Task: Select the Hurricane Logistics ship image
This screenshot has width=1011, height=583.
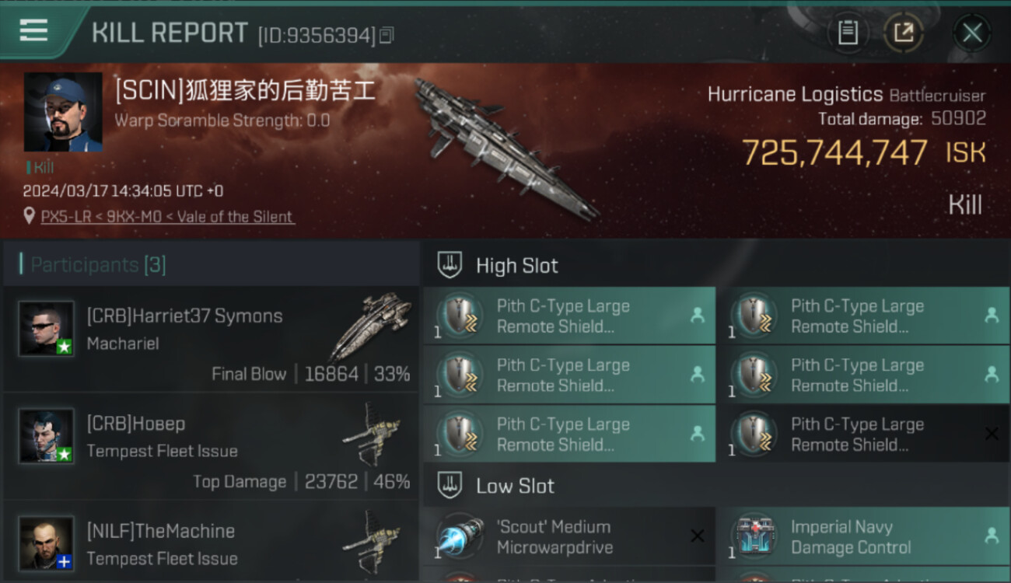Action: [x=505, y=148]
